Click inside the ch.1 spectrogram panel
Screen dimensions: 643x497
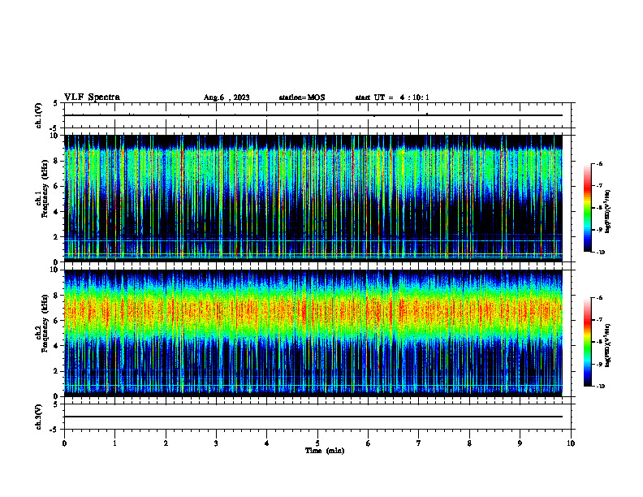point(313,198)
